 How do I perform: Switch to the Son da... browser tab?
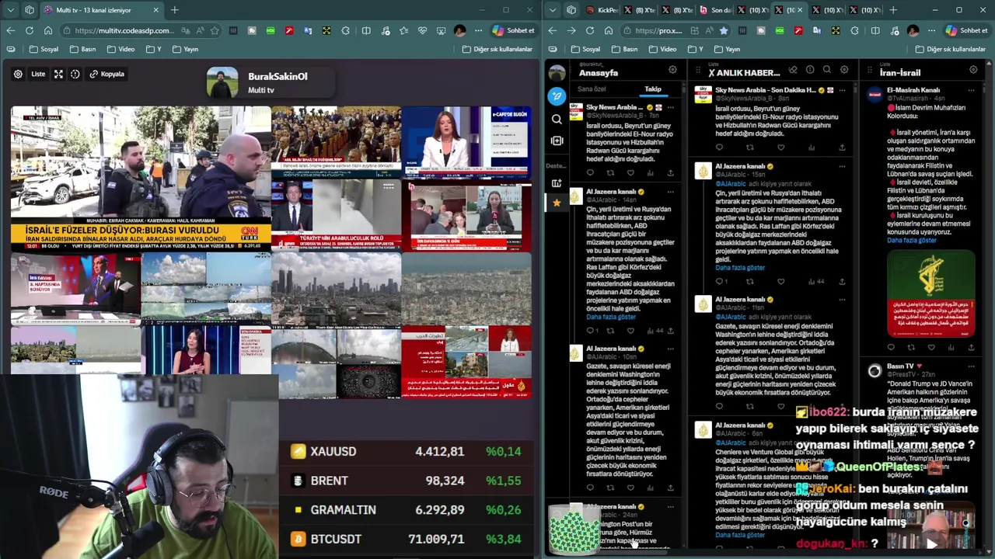pos(715,10)
